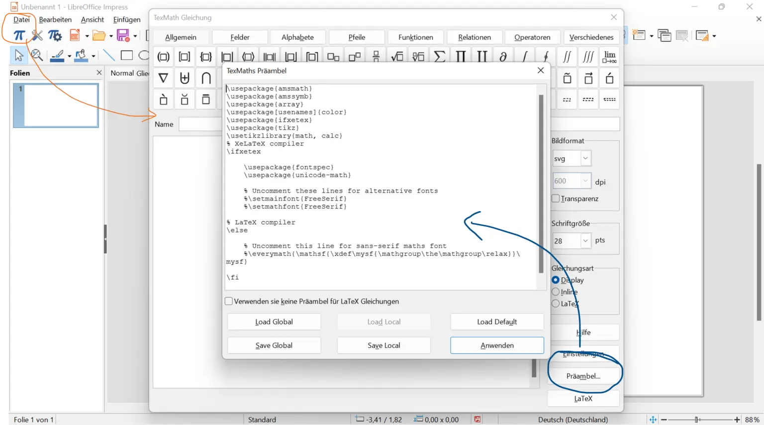Open the 600 dpi dropdown
Screen dimensions: 764x425
585,181
